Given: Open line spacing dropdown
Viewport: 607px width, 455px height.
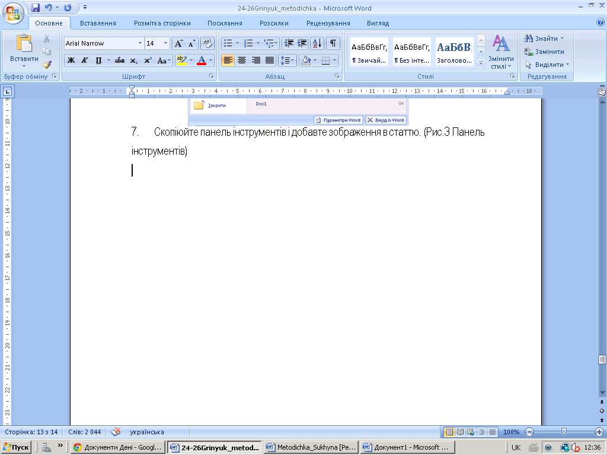Looking at the screenshot, I should click(x=287, y=60).
